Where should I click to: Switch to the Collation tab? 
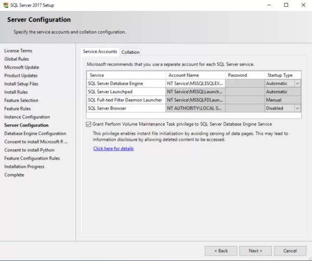click(131, 52)
